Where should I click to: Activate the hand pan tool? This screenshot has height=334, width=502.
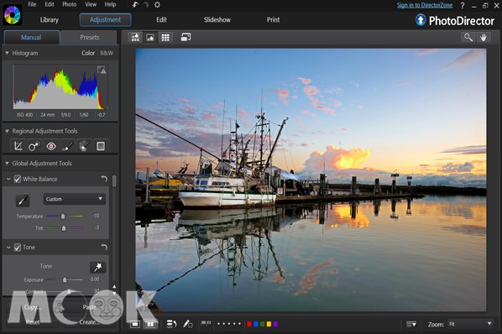point(483,38)
